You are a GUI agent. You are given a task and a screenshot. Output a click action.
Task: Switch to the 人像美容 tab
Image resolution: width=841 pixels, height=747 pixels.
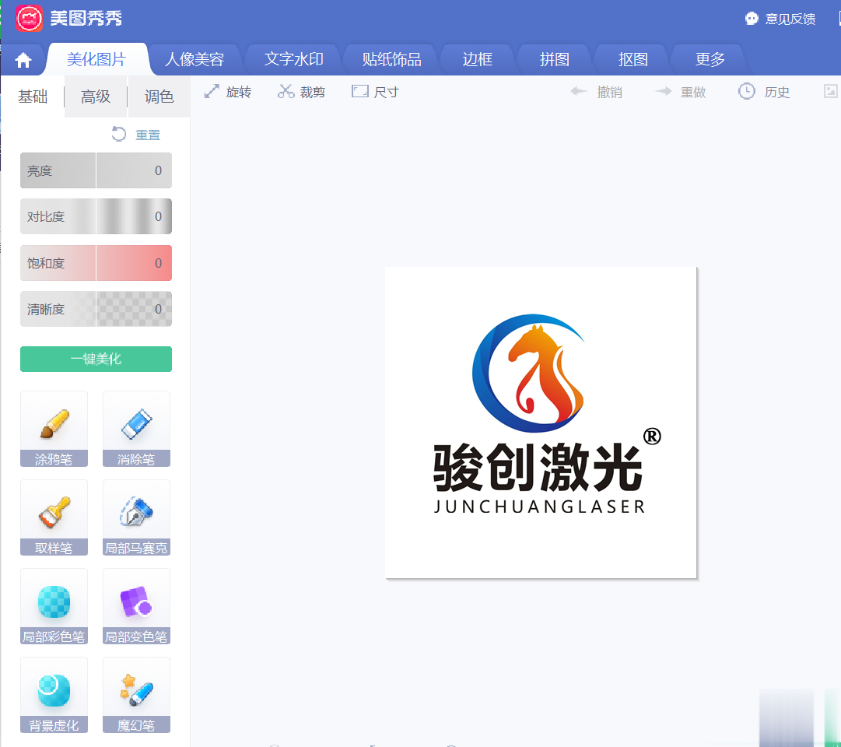pos(194,59)
